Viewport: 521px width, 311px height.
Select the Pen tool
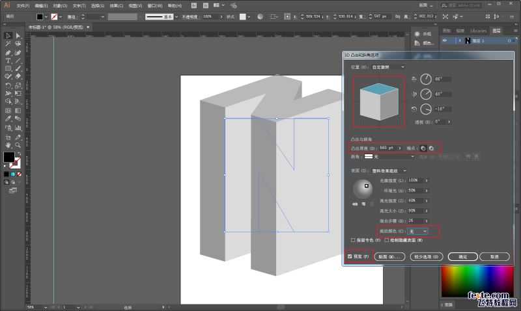click(8, 52)
